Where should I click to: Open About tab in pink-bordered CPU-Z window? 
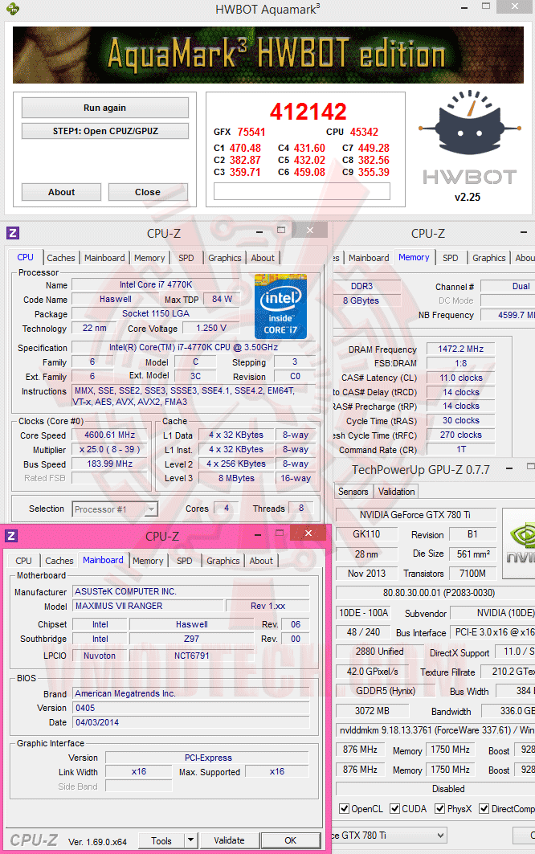[261, 561]
